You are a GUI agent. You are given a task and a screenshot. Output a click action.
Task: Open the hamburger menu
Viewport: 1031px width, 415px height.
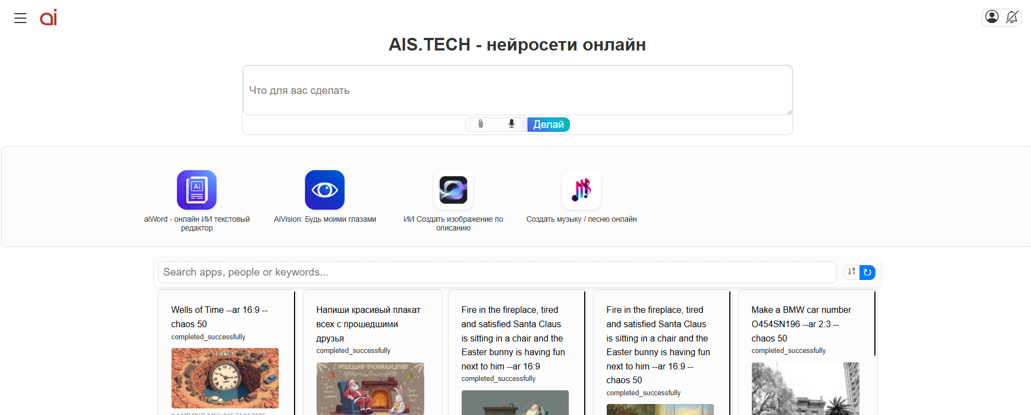pyautogui.click(x=20, y=18)
